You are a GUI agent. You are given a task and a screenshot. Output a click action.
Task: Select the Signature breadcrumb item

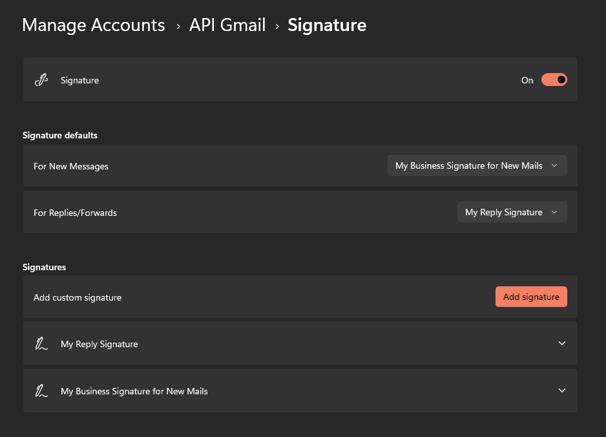tap(327, 25)
